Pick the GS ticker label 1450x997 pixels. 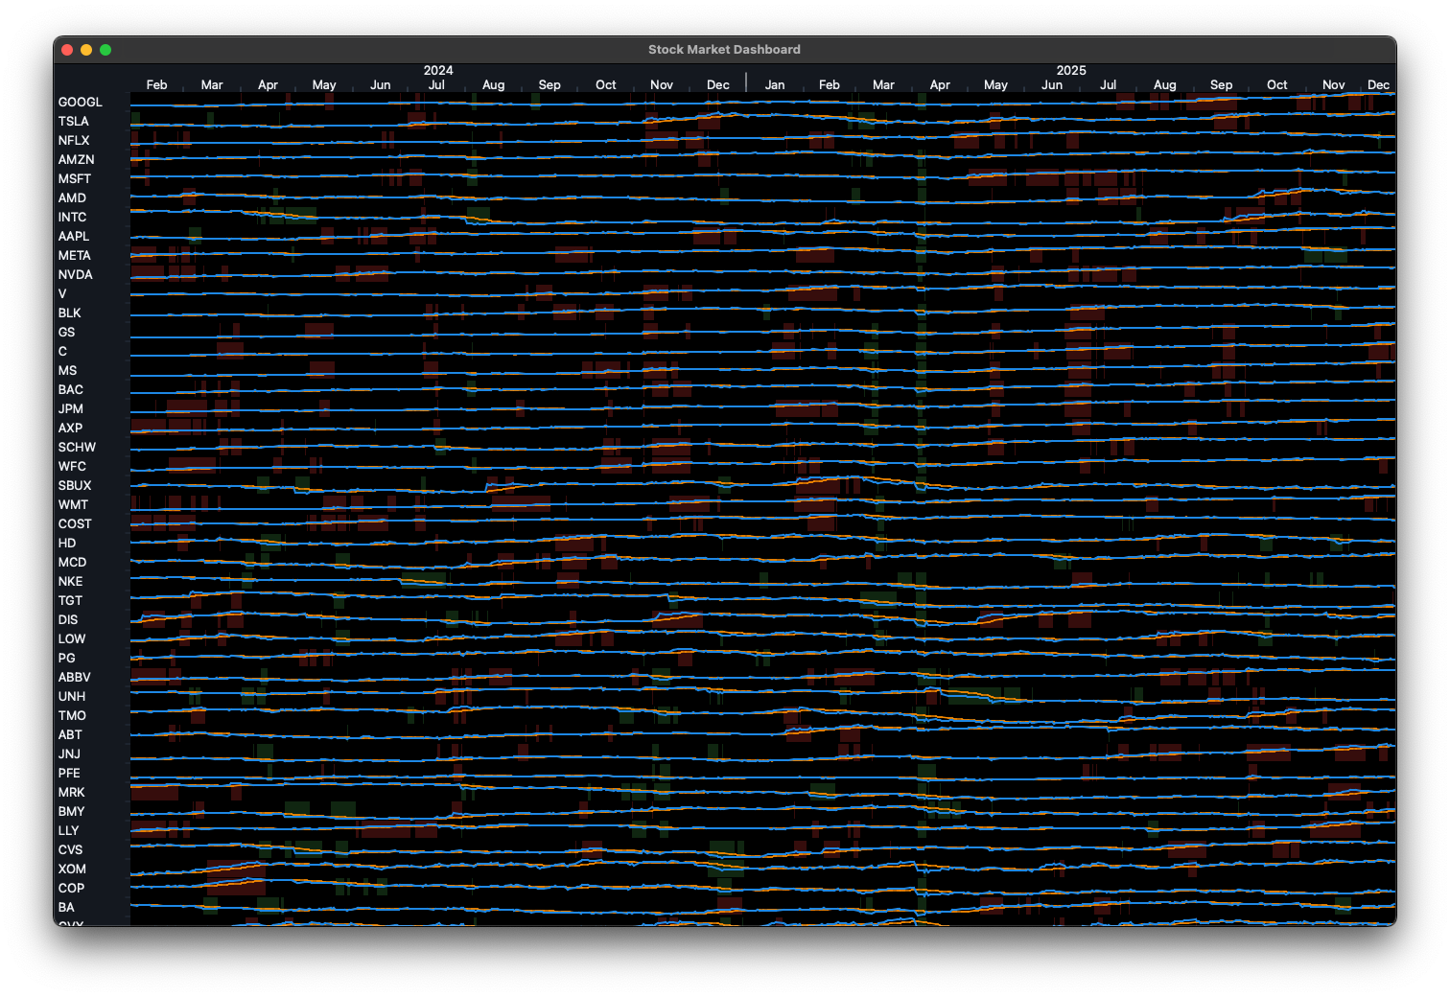[x=66, y=333]
